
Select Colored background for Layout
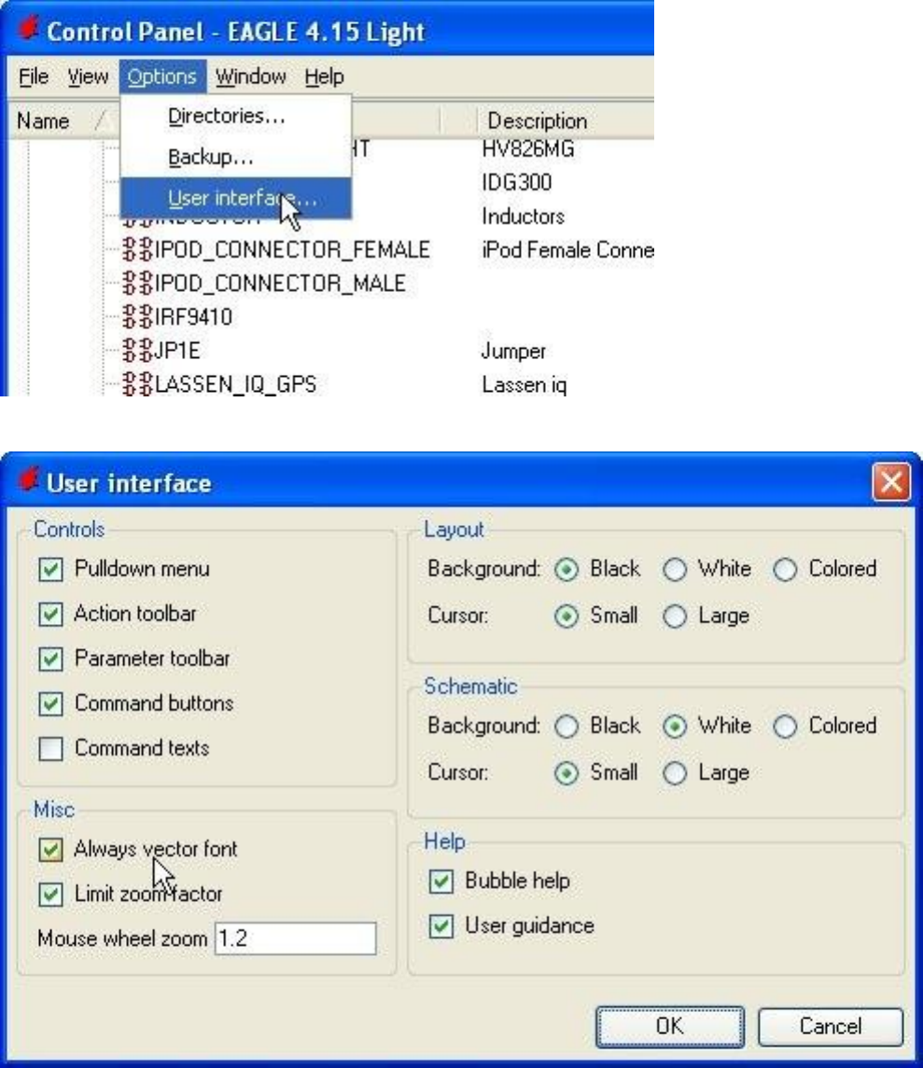coord(785,569)
